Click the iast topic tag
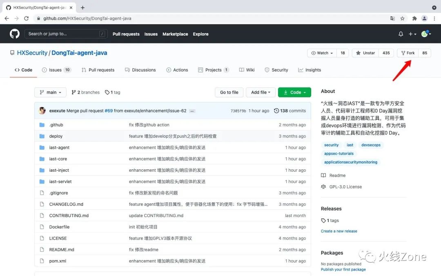441x276 pixels. tap(350, 145)
